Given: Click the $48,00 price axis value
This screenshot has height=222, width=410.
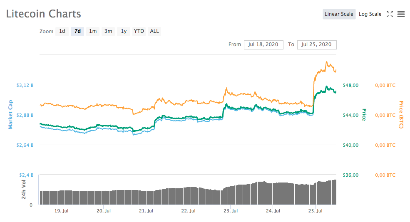Looking at the screenshot, I should click(x=350, y=85).
